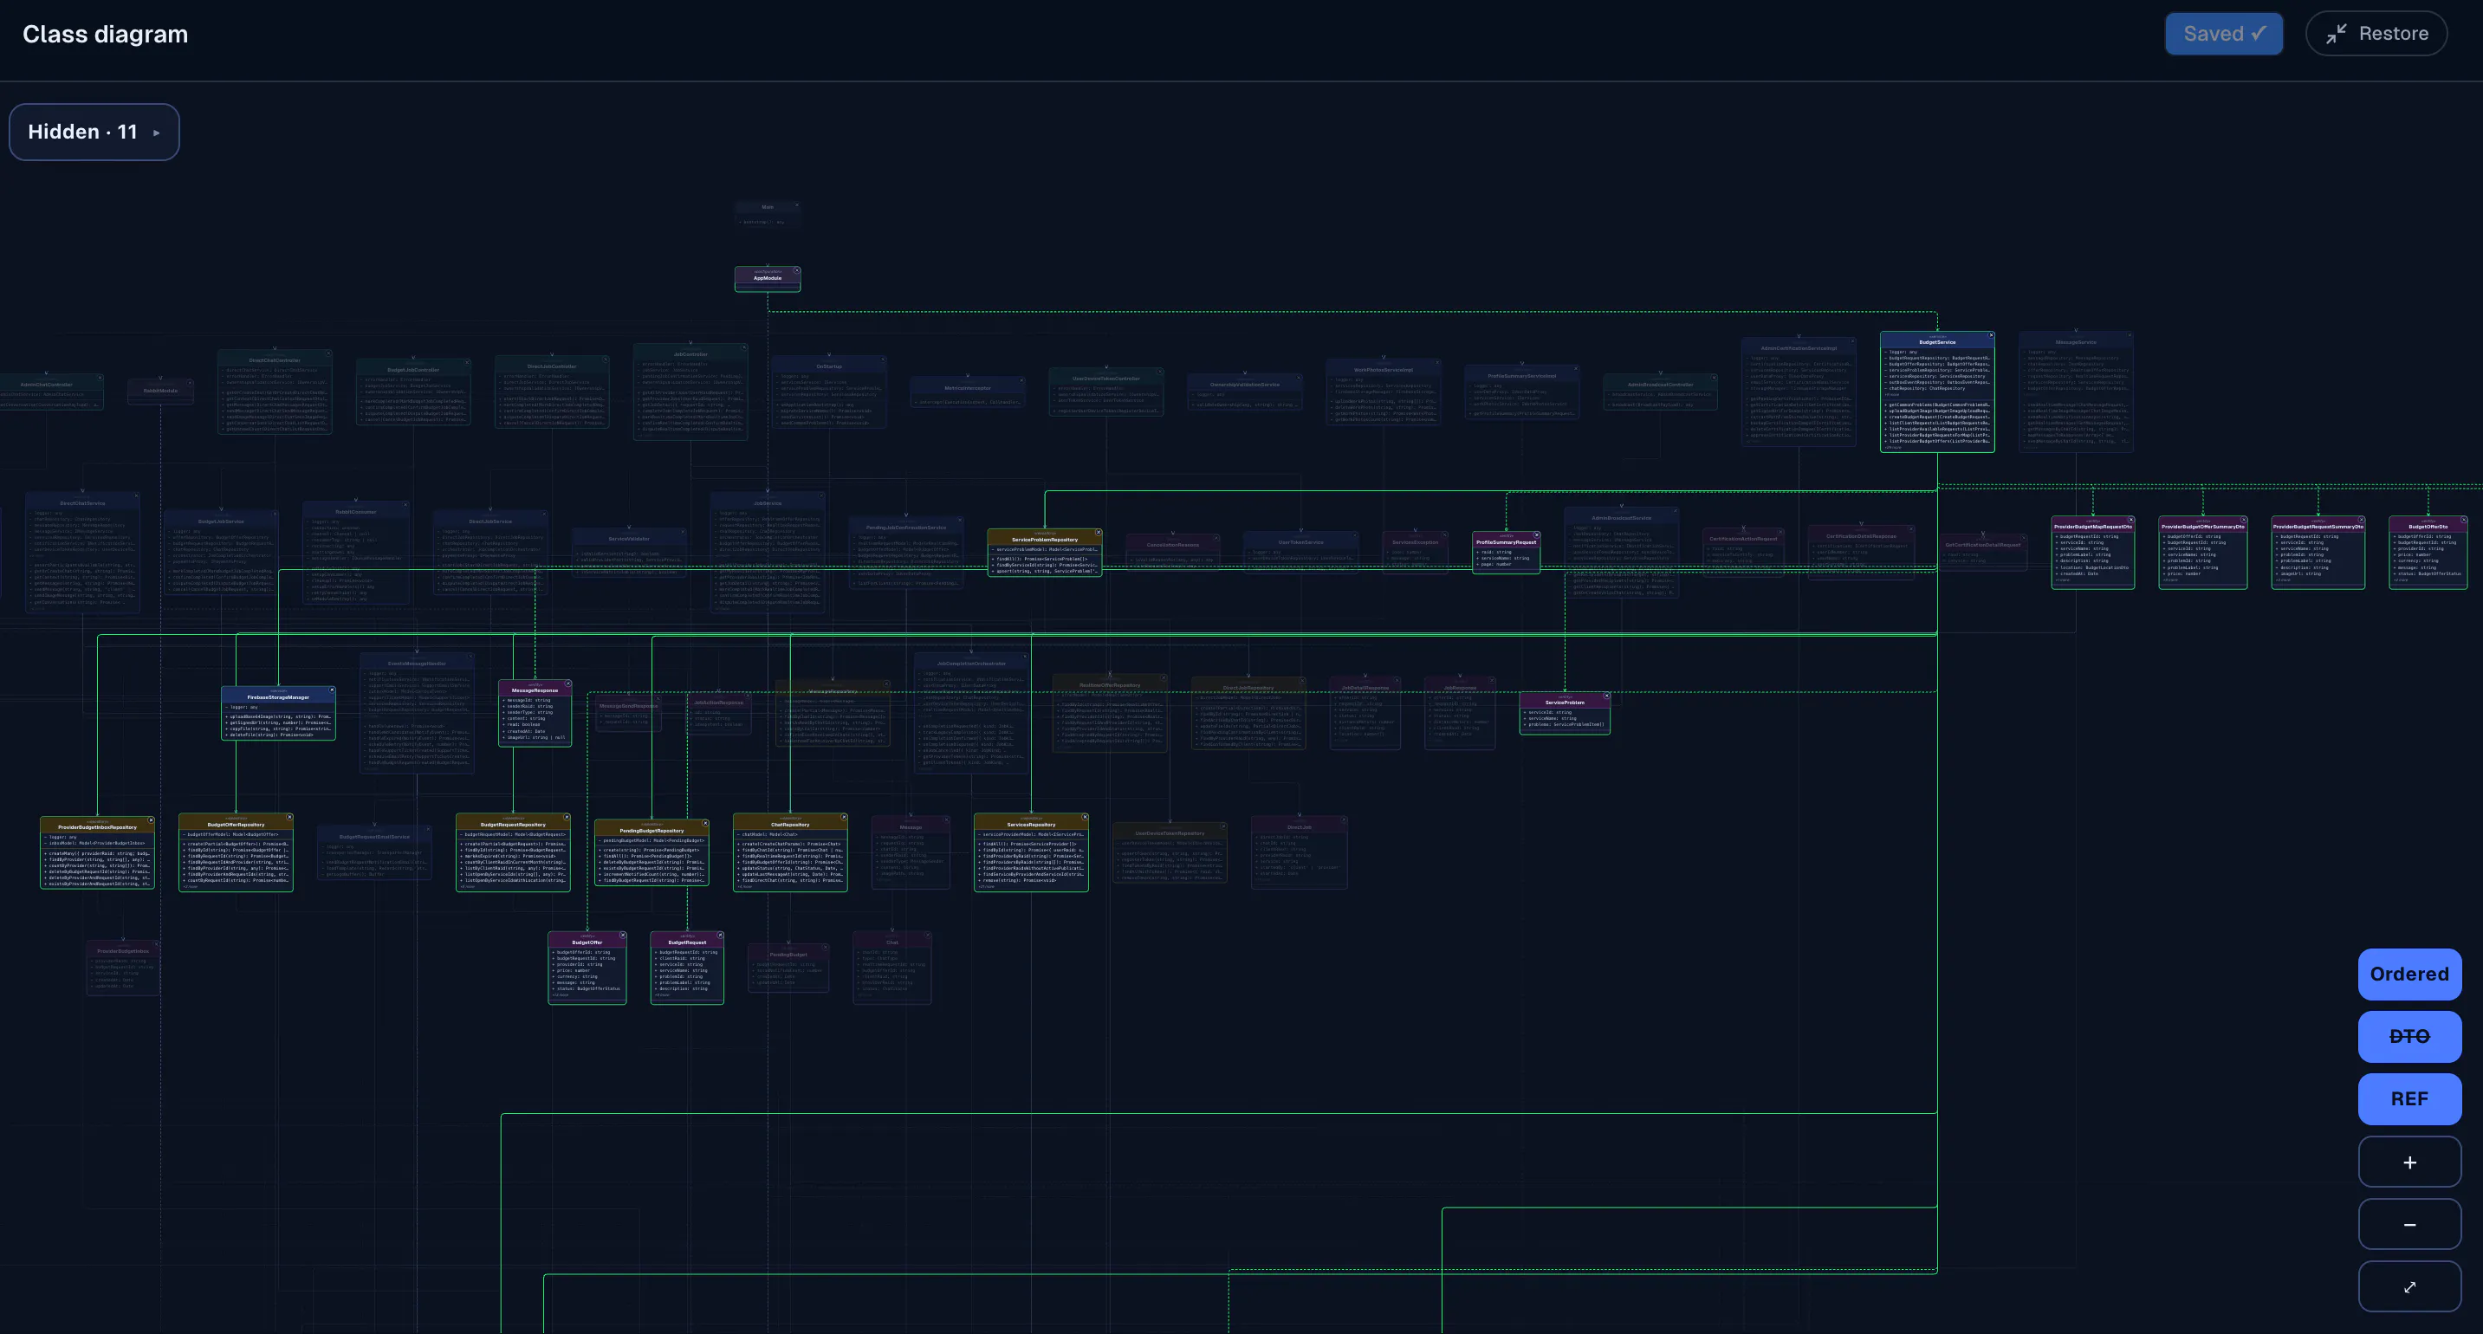2483x1334 pixels.
Task: Click the Class diagram heading
Action: [x=105, y=34]
